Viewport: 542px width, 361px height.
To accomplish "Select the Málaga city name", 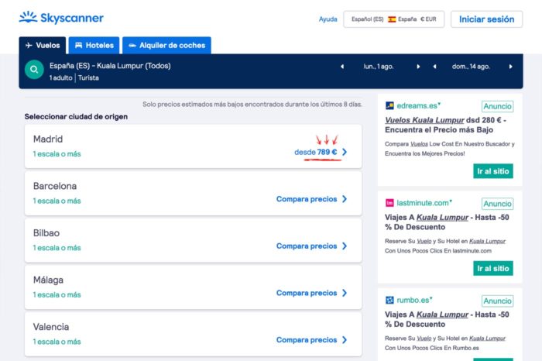I will 48,280.
